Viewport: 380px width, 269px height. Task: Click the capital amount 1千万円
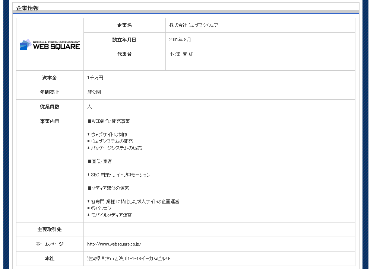(x=94, y=78)
